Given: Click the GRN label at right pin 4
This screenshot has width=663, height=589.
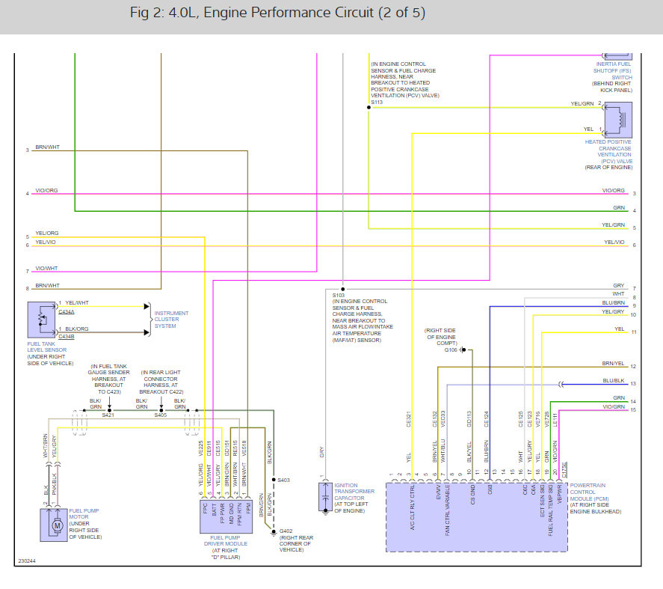Looking at the screenshot, I should pyautogui.click(x=619, y=207).
